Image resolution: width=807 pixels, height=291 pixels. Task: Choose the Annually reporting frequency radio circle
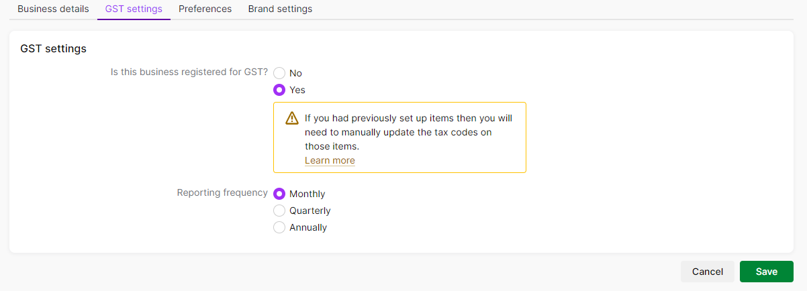tap(279, 227)
